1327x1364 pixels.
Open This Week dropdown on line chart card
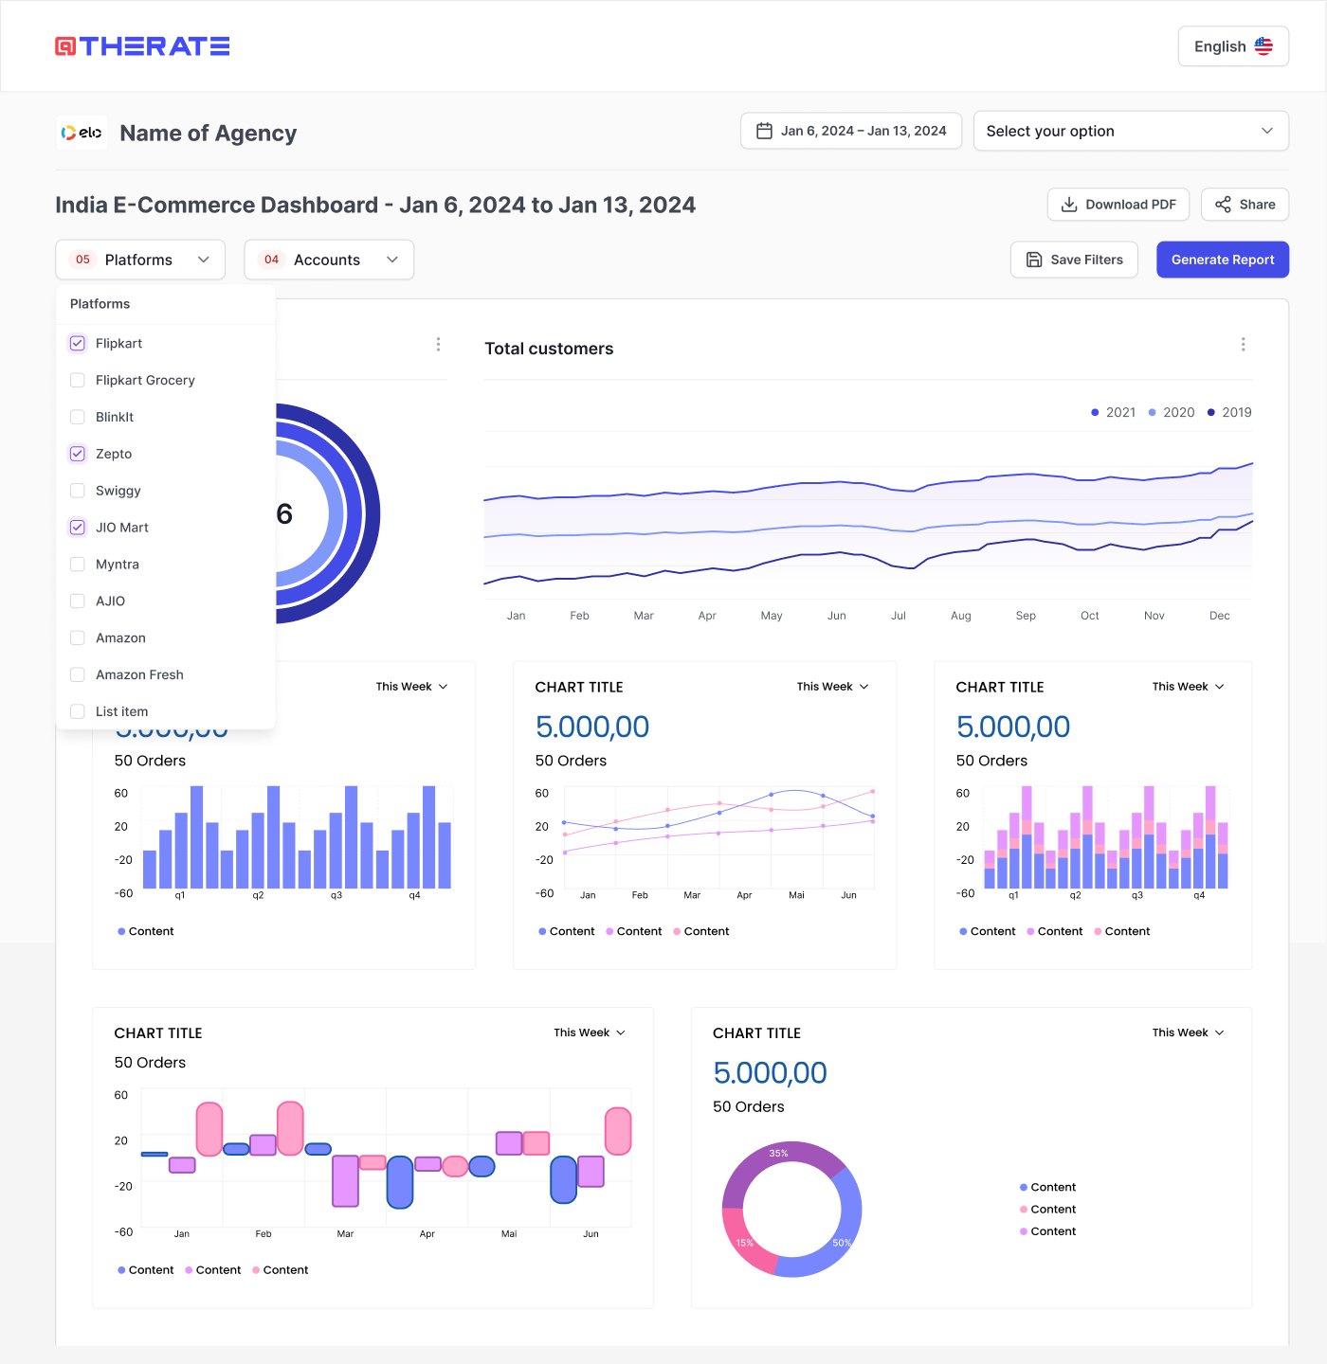coord(832,687)
